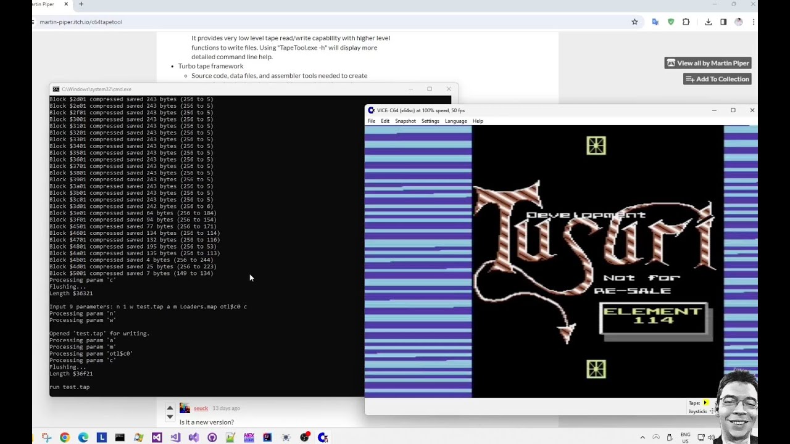Open the Language menu in VICE
The width and height of the screenshot is (790, 444).
(x=456, y=121)
